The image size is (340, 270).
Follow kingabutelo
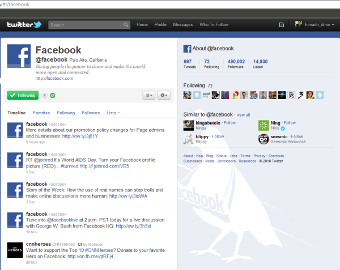[x=229, y=123]
